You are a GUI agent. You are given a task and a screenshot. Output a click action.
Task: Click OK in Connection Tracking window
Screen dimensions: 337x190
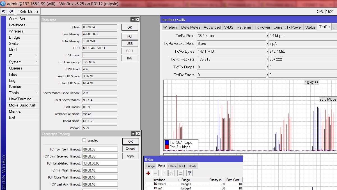pyautogui.click(x=130, y=142)
